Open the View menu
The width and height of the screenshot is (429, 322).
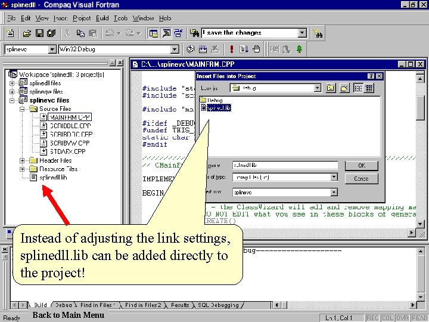coord(42,18)
